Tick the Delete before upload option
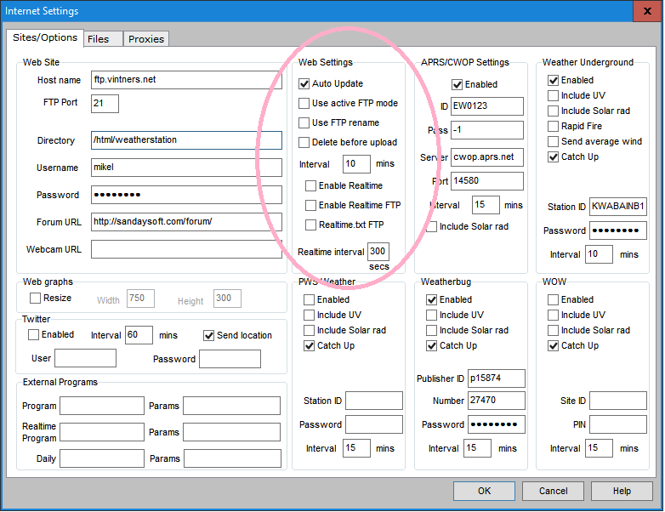 tap(304, 143)
